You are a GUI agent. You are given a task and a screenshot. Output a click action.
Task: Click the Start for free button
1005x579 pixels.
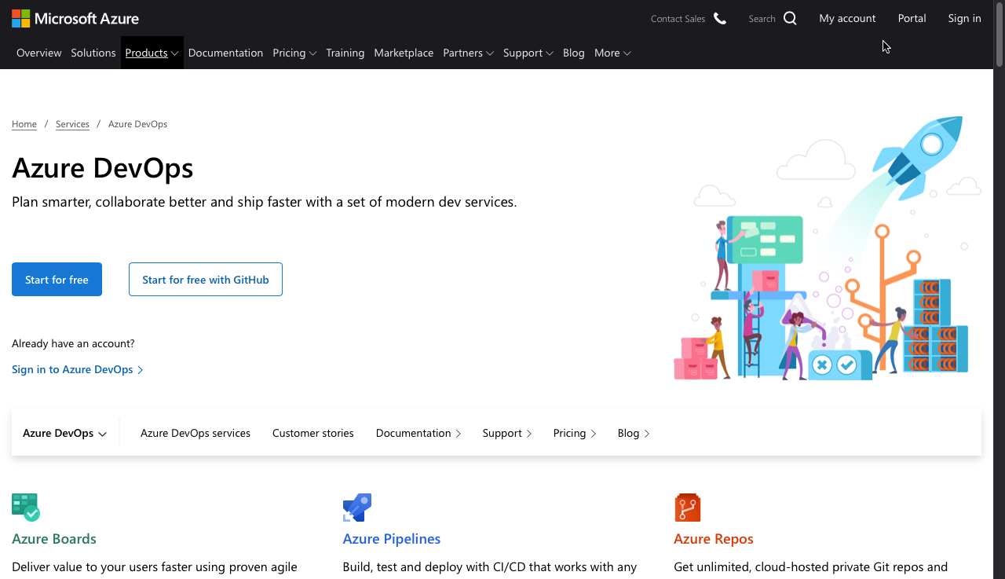point(57,280)
